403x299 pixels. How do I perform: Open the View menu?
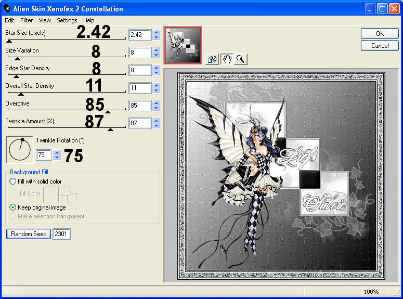(x=45, y=20)
